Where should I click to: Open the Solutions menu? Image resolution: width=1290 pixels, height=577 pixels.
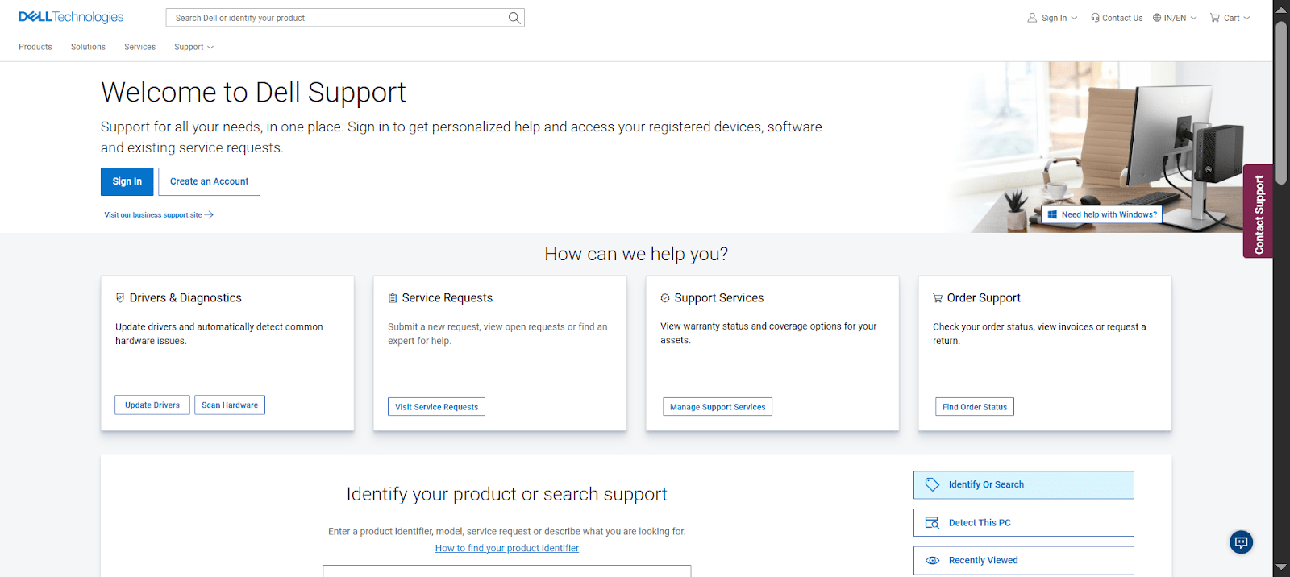[x=88, y=47]
